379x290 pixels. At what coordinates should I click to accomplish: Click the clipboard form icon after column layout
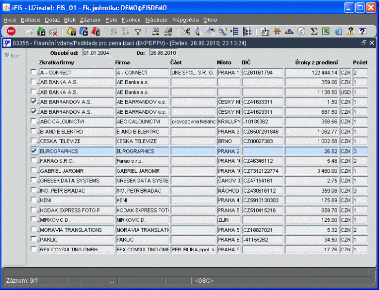coord(265,31)
